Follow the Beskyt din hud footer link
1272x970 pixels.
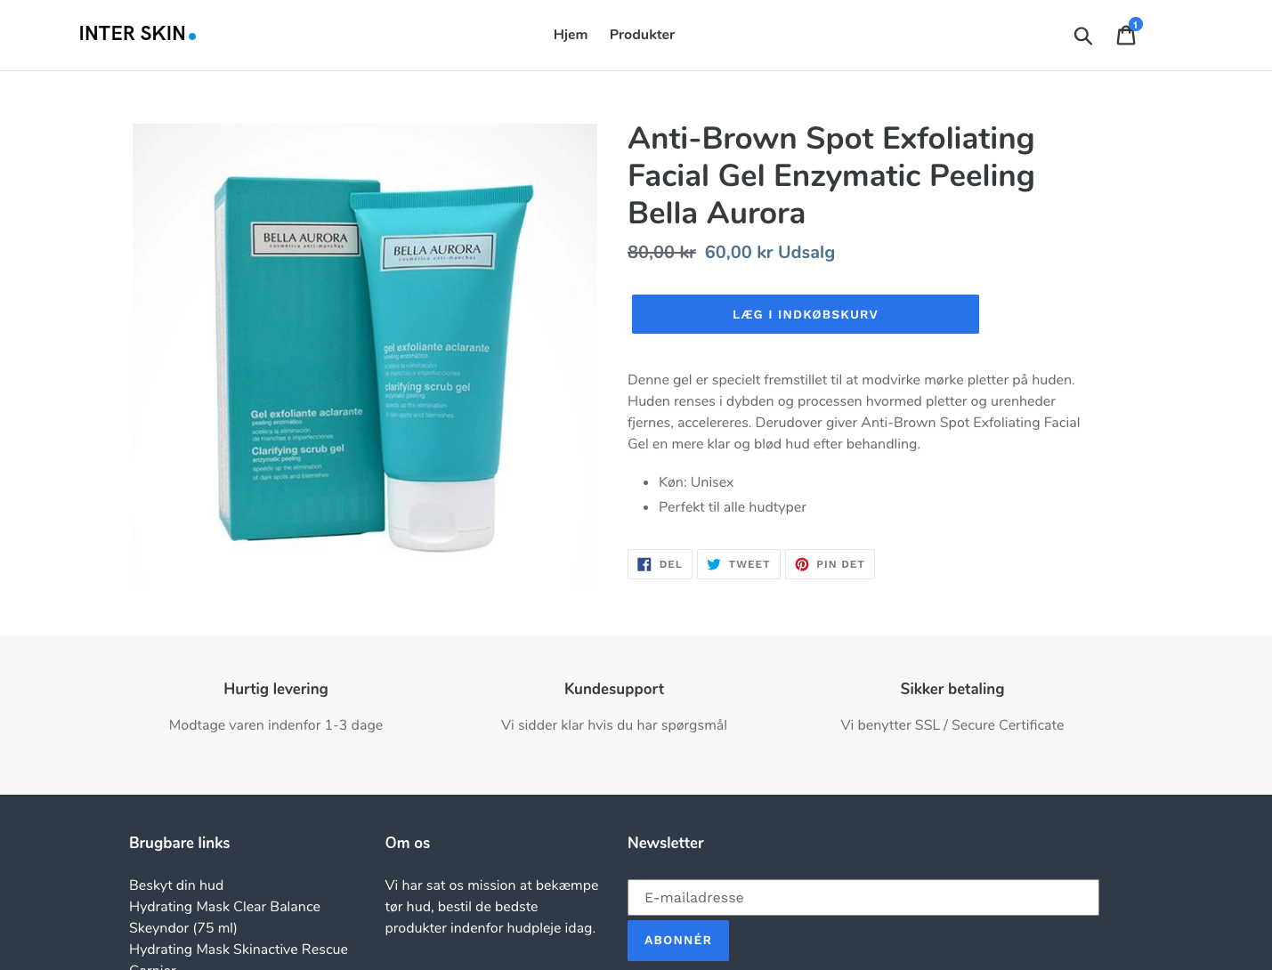pyautogui.click(x=176, y=885)
